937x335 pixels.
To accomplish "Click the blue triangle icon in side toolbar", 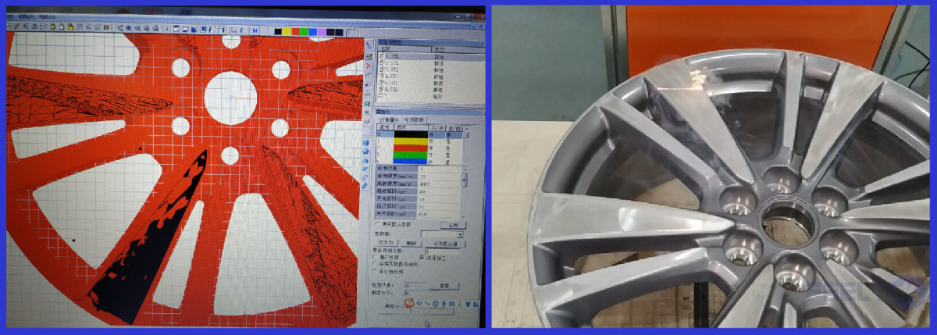I will pos(365,160).
